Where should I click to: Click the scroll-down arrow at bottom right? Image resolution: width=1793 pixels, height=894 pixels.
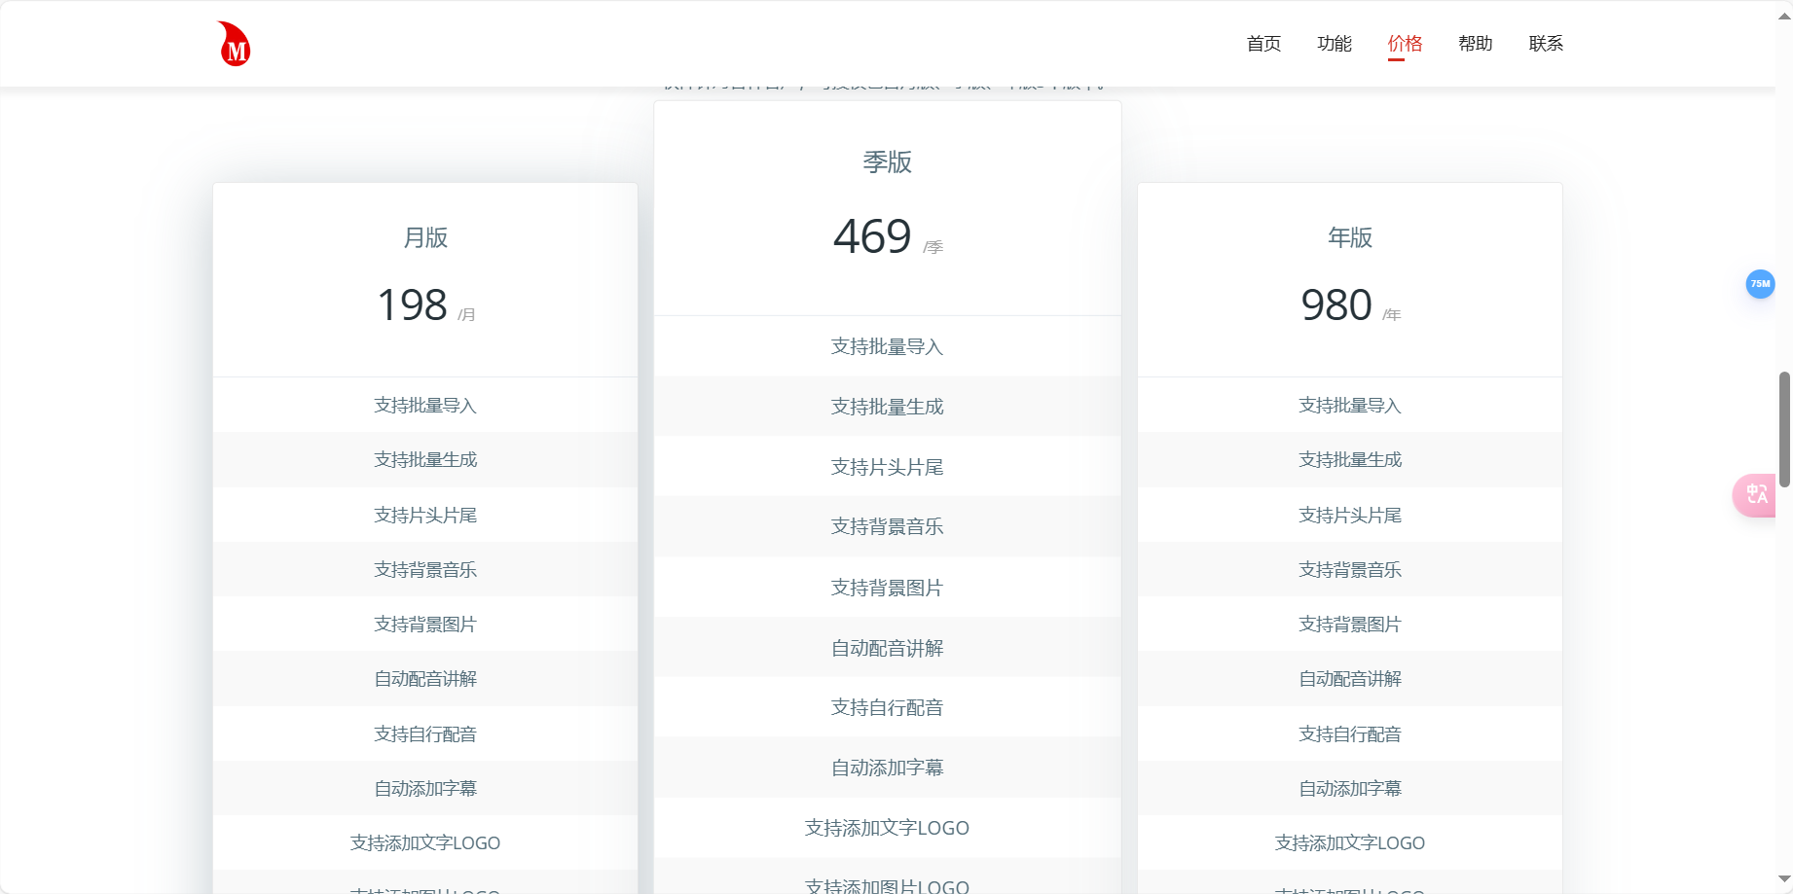[1784, 880]
